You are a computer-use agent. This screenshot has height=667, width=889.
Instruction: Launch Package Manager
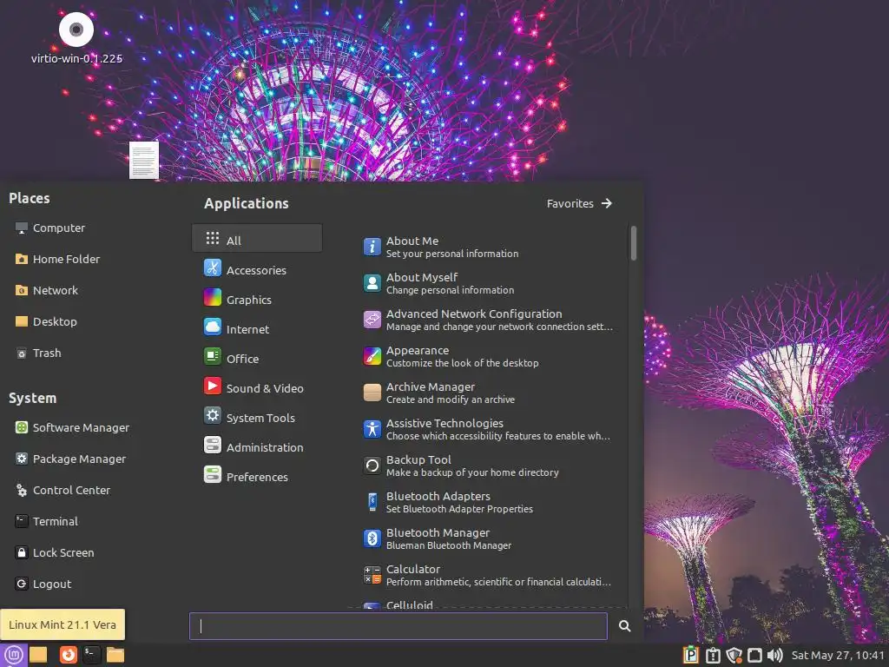point(70,459)
